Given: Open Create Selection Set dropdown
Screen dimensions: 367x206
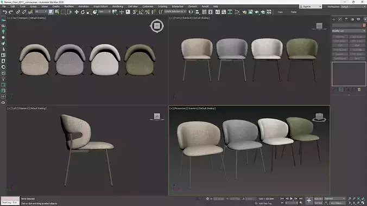Looking at the screenshot, I should click(x=175, y=11).
